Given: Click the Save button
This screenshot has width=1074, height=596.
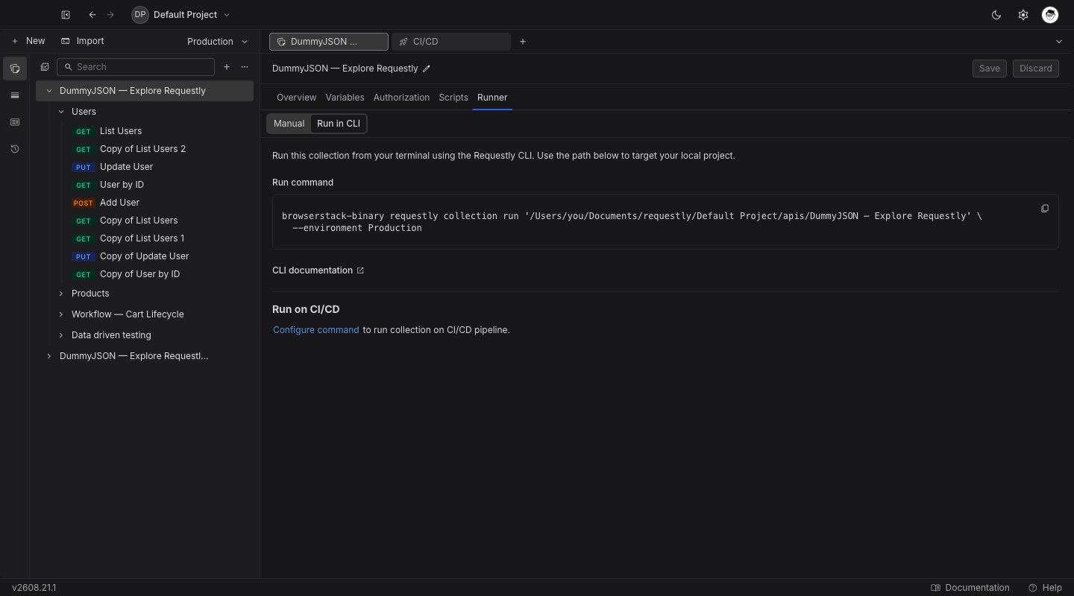Looking at the screenshot, I should (990, 69).
